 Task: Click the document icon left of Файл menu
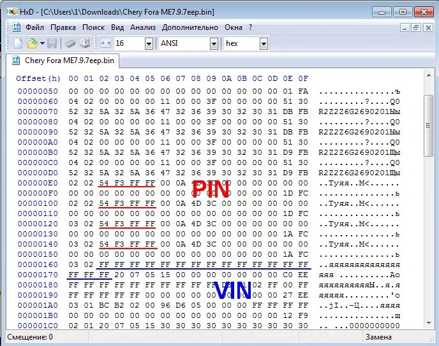pos(17,27)
